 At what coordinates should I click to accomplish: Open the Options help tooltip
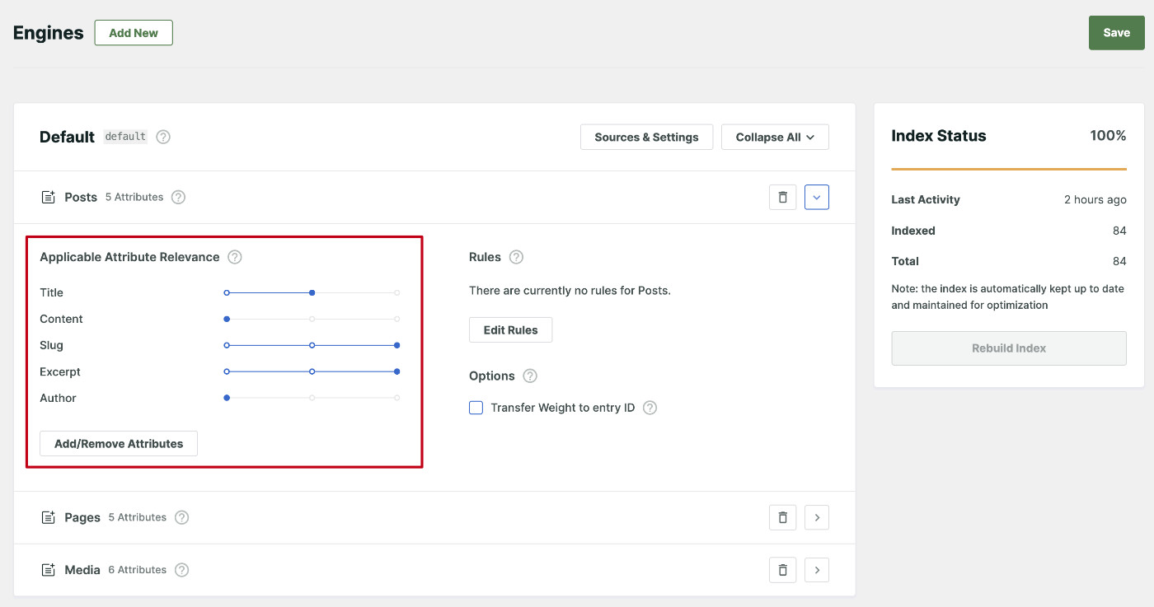[529, 376]
